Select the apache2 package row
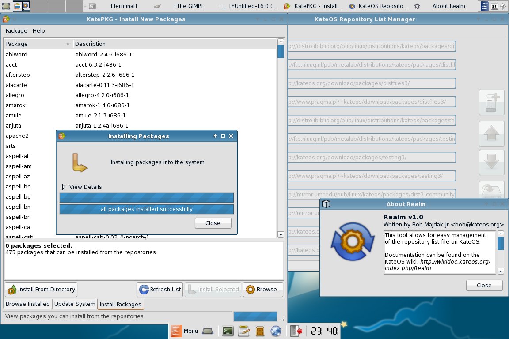This screenshot has width=509, height=339. coord(30,136)
